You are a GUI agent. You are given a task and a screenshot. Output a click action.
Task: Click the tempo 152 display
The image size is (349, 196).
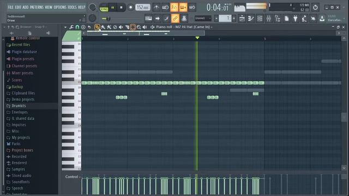[143, 7]
